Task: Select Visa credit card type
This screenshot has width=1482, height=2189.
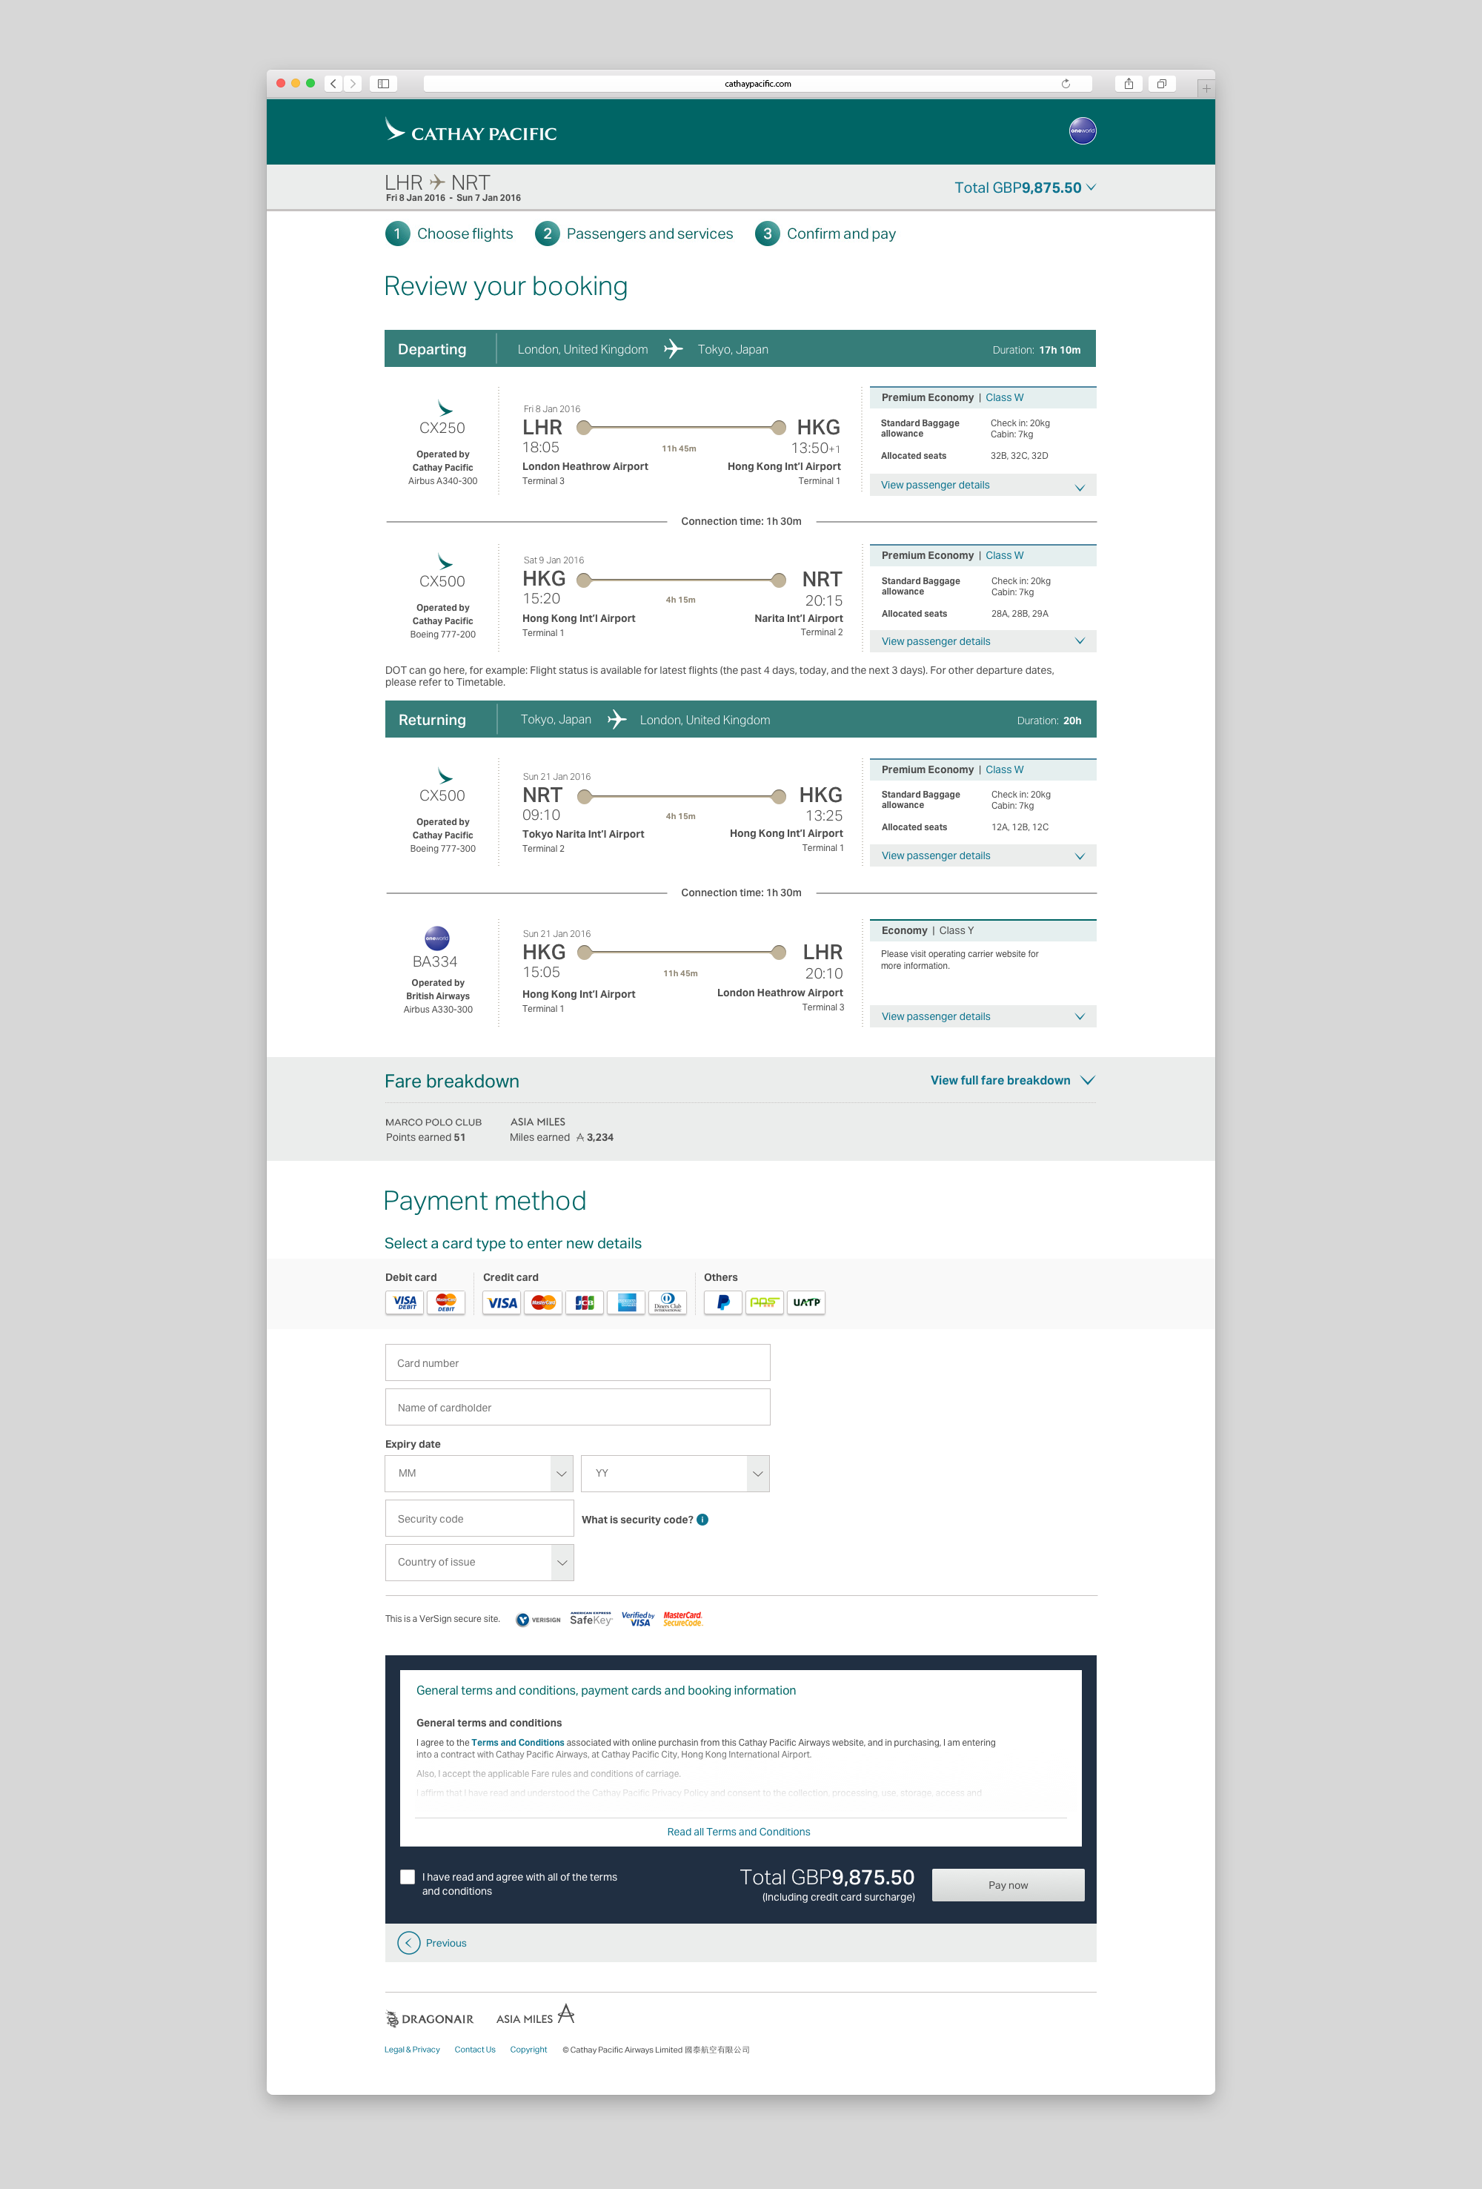Action: pos(502,1302)
